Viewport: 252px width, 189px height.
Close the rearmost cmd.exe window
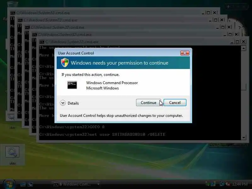coord(215,12)
